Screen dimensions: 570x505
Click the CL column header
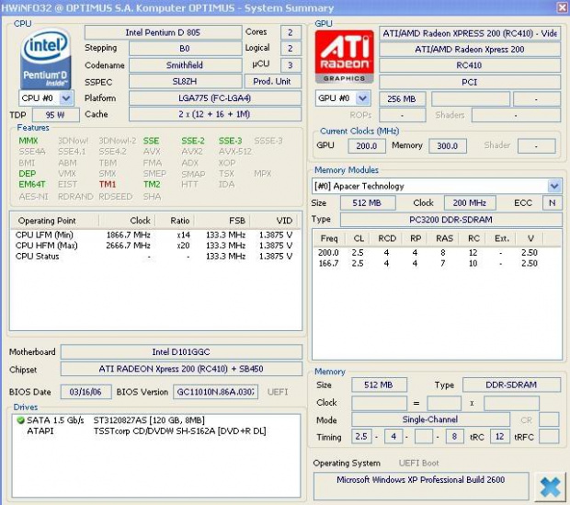click(x=359, y=238)
